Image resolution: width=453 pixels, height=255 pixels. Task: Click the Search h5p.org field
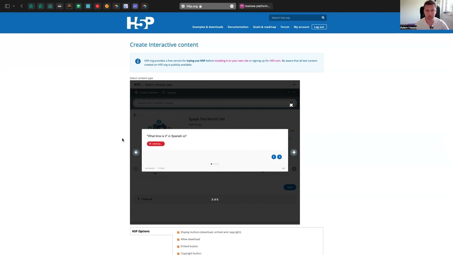294,18
